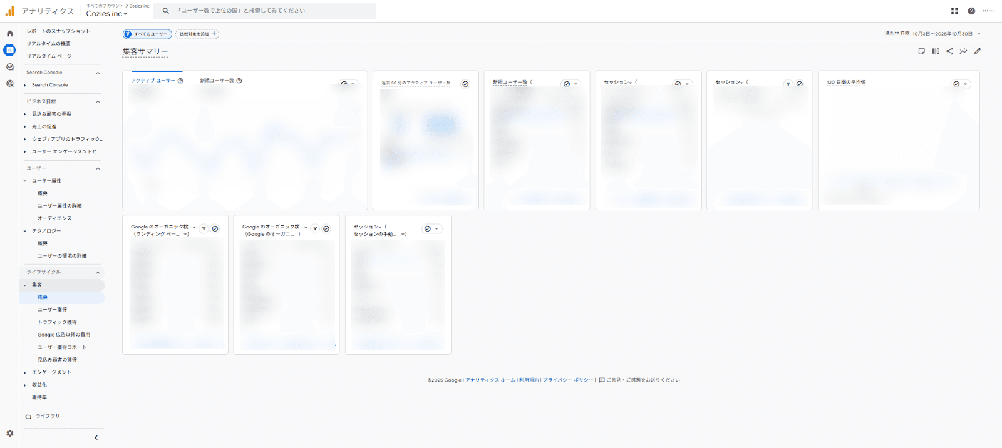The image size is (1002, 448).
Task: Open the Home icon in the left rail
Action: (9, 34)
